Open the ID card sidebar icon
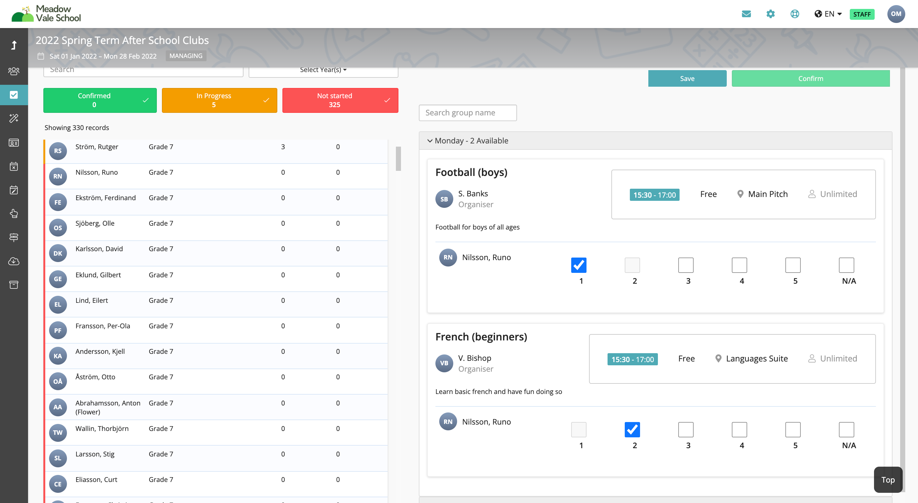Image resolution: width=918 pixels, height=503 pixels. [x=14, y=142]
